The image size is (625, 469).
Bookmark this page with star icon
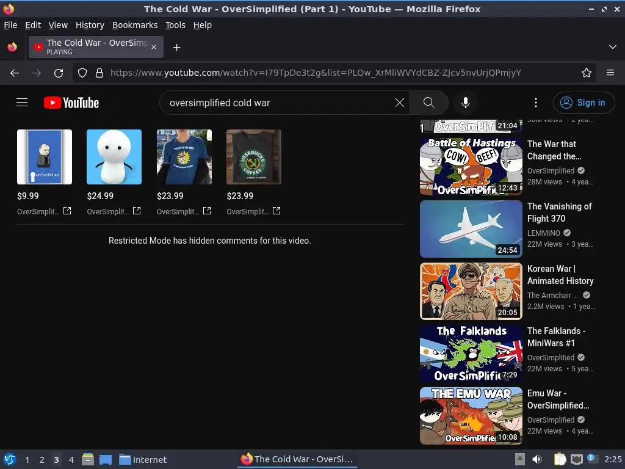[587, 73]
